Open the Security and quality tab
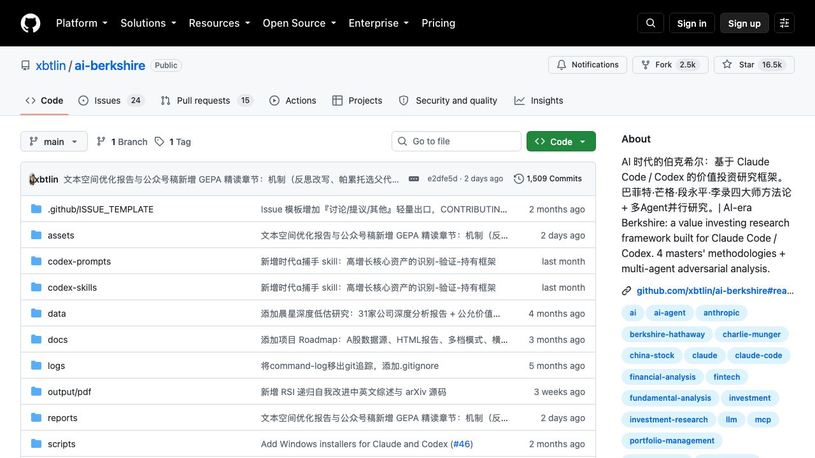The image size is (815, 458). coord(448,101)
